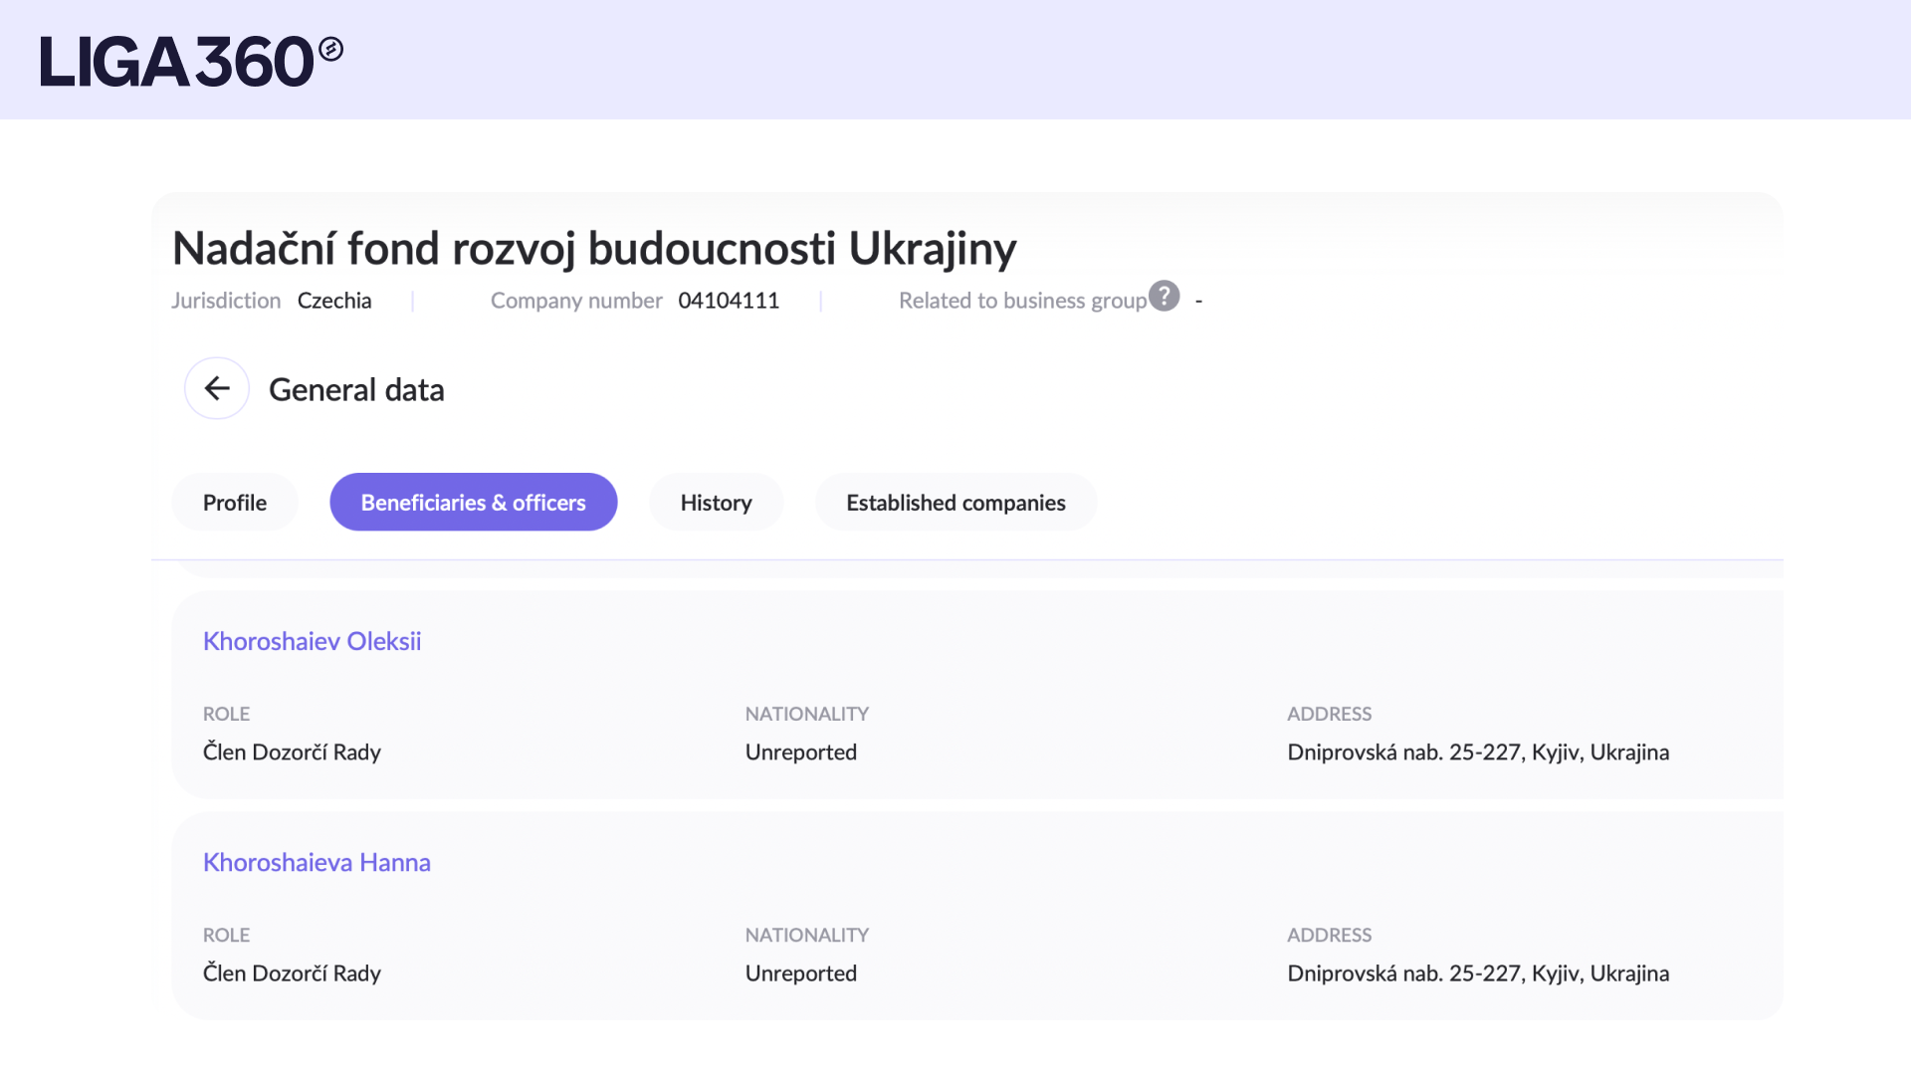Click Khoroshaieva Hanna's role Člen Dozorčí Rady

pos(293,973)
